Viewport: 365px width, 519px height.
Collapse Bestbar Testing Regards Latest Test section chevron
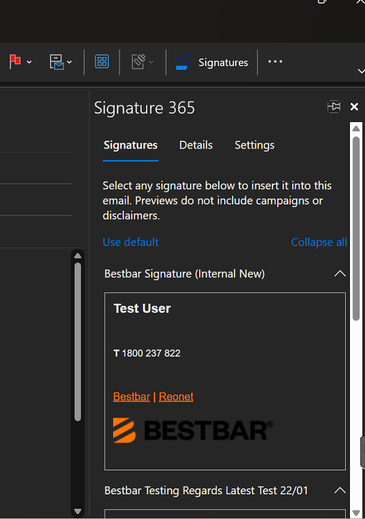[x=340, y=490]
